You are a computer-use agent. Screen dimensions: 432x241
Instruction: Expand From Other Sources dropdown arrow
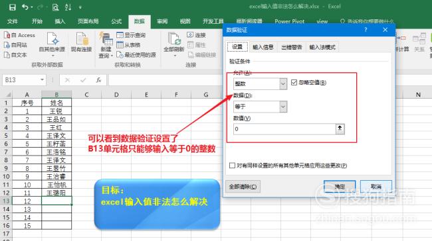[x=53, y=56]
